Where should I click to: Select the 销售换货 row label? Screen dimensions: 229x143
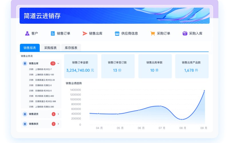[33, 124]
